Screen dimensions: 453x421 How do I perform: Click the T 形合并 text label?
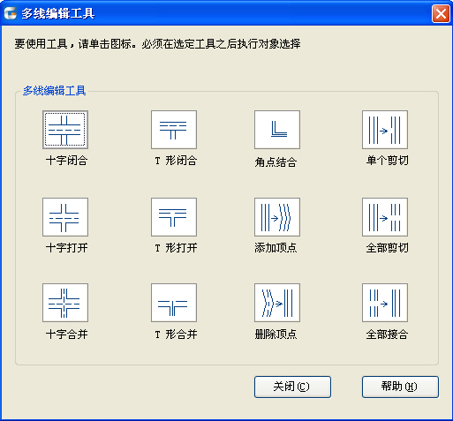(176, 335)
